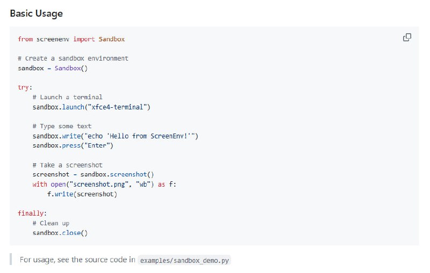Click the "screenshot = sandbox.screenshot()" line
Screen dimensions: 430x273
click(93, 175)
